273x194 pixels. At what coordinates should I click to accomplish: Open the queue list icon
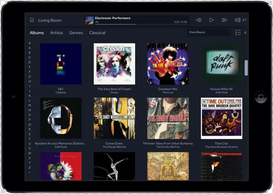tap(238, 33)
